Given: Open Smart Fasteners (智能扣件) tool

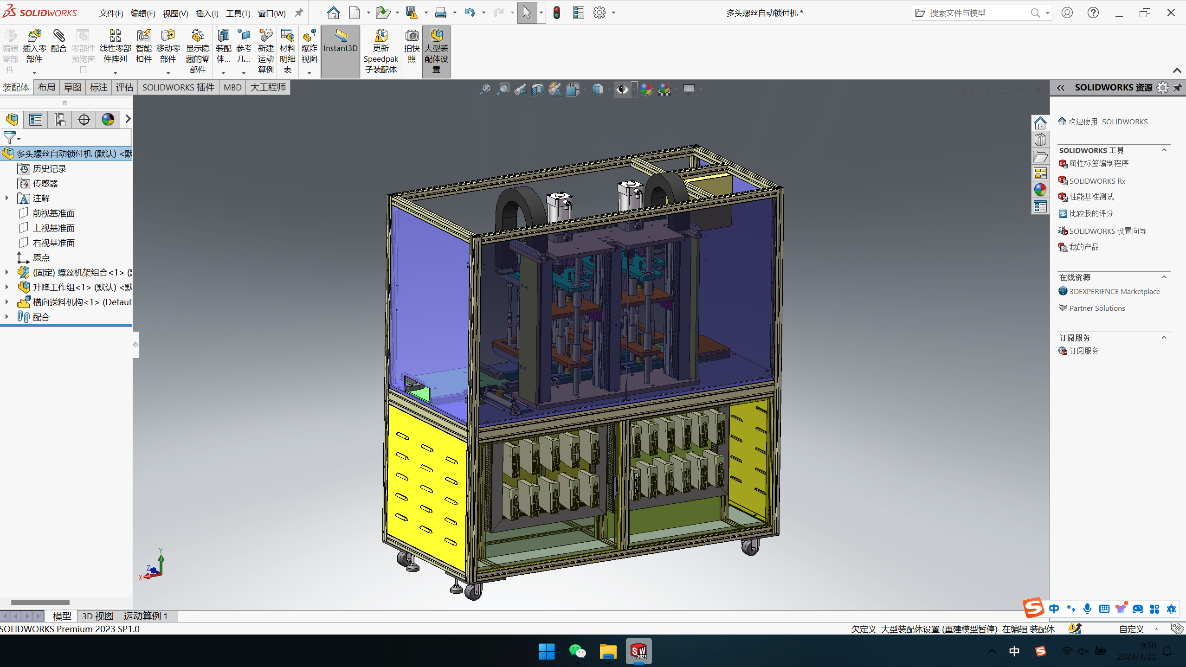Looking at the screenshot, I should (143, 36).
